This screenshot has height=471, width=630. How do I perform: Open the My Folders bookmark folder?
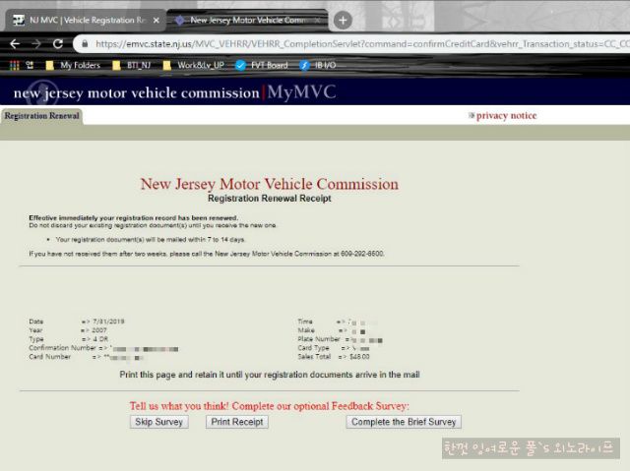(73, 65)
